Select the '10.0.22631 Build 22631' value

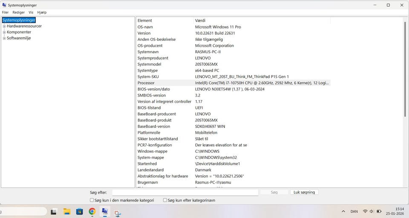click(215, 33)
